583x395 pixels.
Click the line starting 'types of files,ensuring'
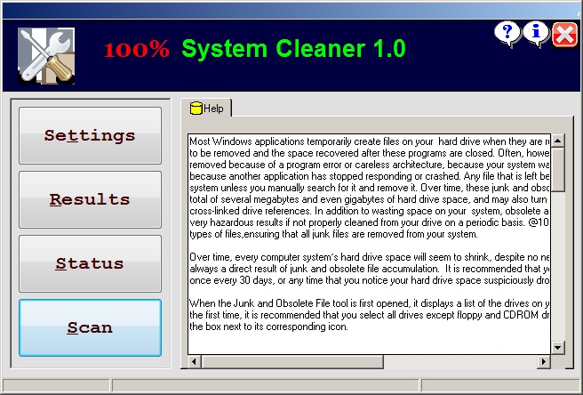333,234
